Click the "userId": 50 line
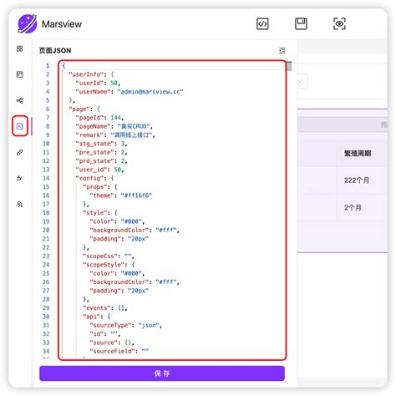Viewport: 396px width, 396px height. 98,83
